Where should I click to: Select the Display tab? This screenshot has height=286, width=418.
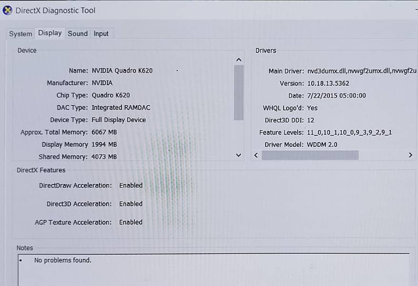click(x=50, y=33)
